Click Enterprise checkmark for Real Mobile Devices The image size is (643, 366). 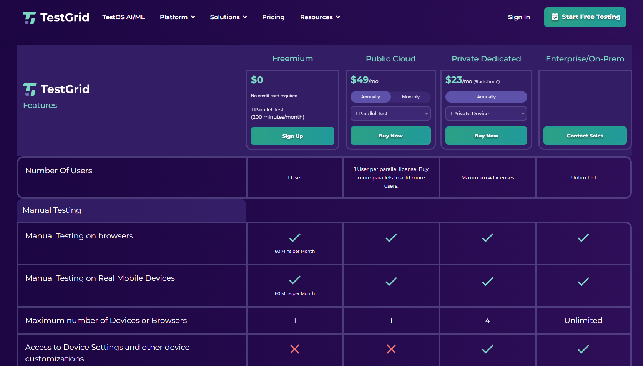pos(583,282)
